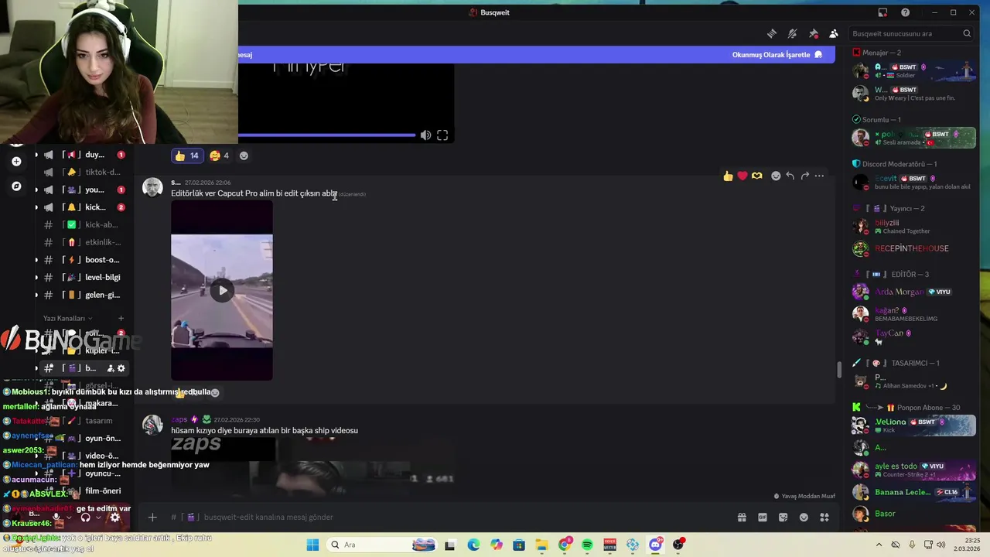The width and height of the screenshot is (990, 557).
Task: Open the Threads icon in channel header
Action: pyautogui.click(x=771, y=33)
